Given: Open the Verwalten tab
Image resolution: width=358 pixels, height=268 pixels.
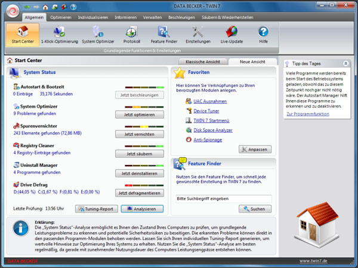Looking at the screenshot, I should pyautogui.click(x=152, y=17).
